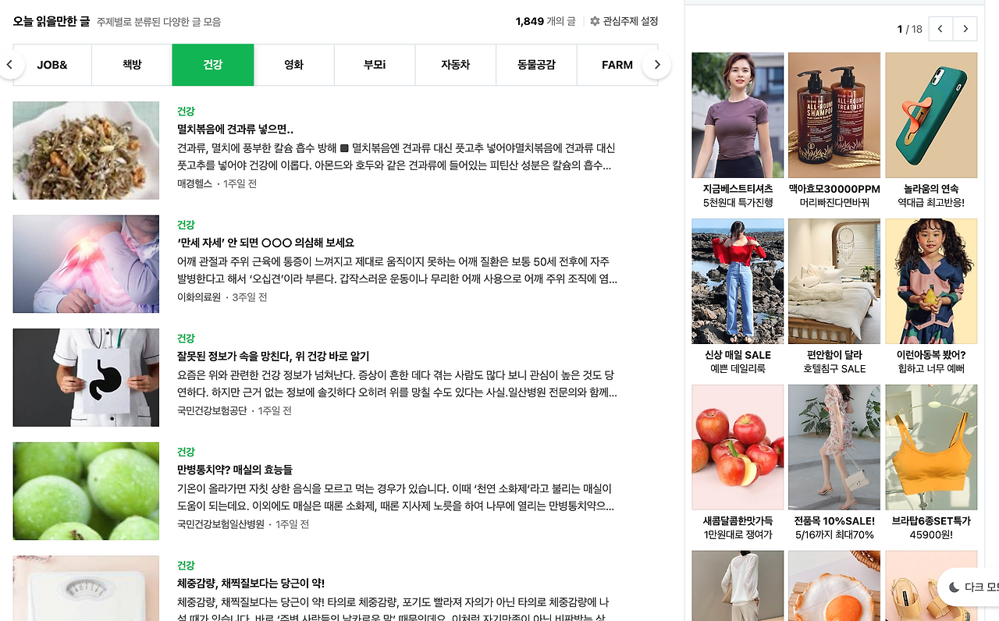Open the weighing scale article thumbnail
The image size is (999, 621).
pos(86,588)
